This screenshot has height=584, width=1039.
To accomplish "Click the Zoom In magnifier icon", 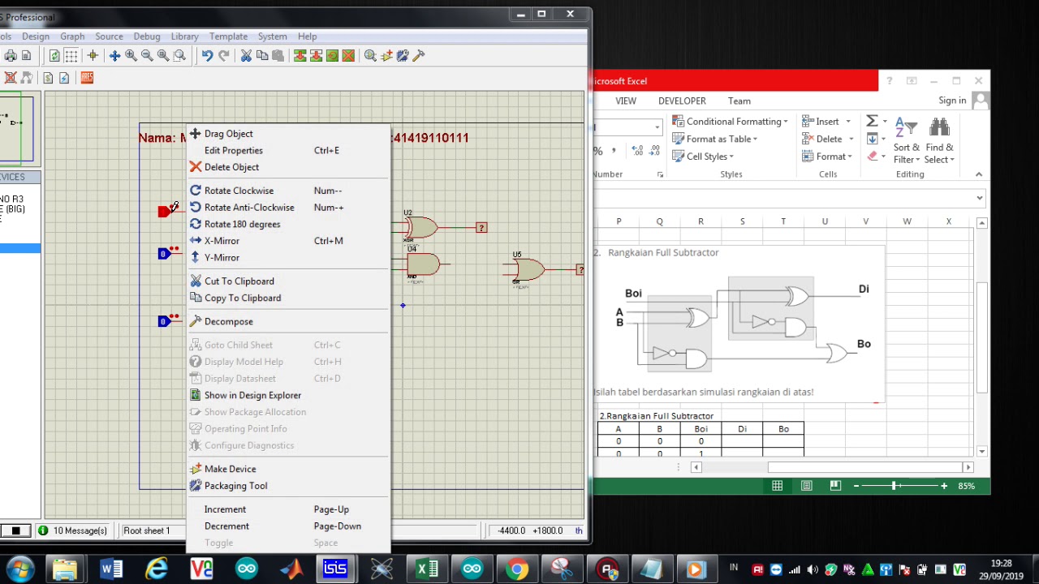I will [x=131, y=55].
